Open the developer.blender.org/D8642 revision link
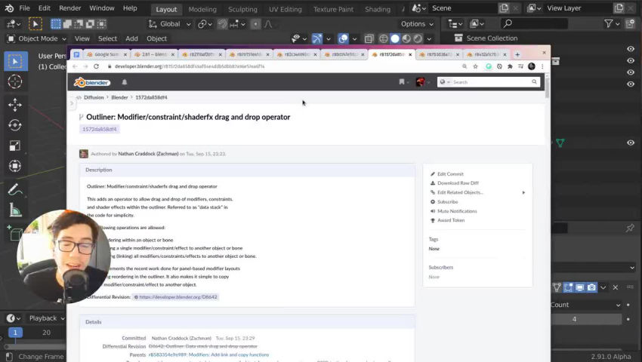 (177, 297)
